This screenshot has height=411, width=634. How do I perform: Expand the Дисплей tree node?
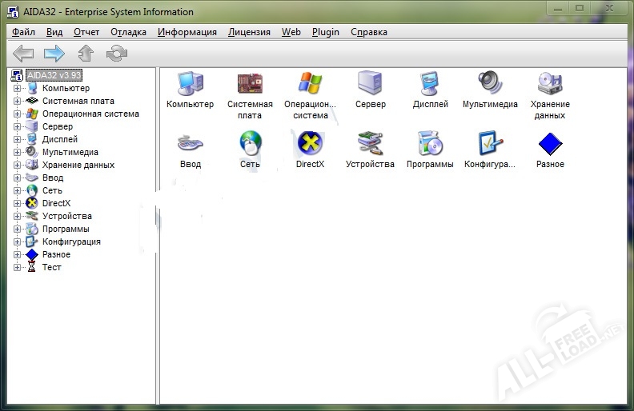18,140
